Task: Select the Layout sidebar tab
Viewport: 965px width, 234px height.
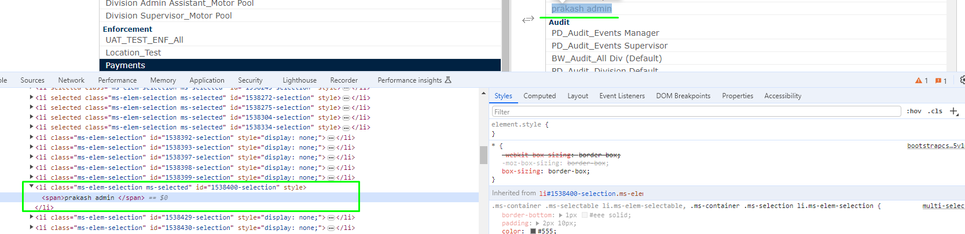Action: pyautogui.click(x=578, y=96)
